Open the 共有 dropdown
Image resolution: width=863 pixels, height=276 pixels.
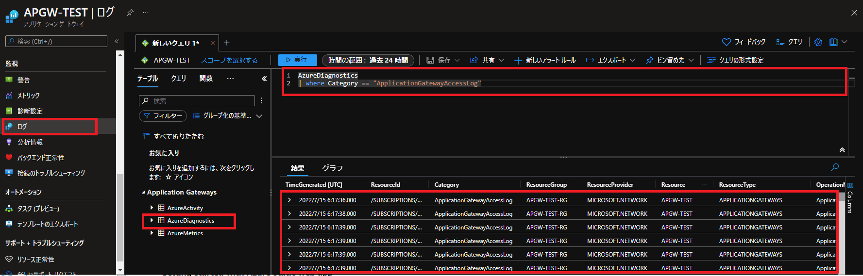pyautogui.click(x=487, y=60)
